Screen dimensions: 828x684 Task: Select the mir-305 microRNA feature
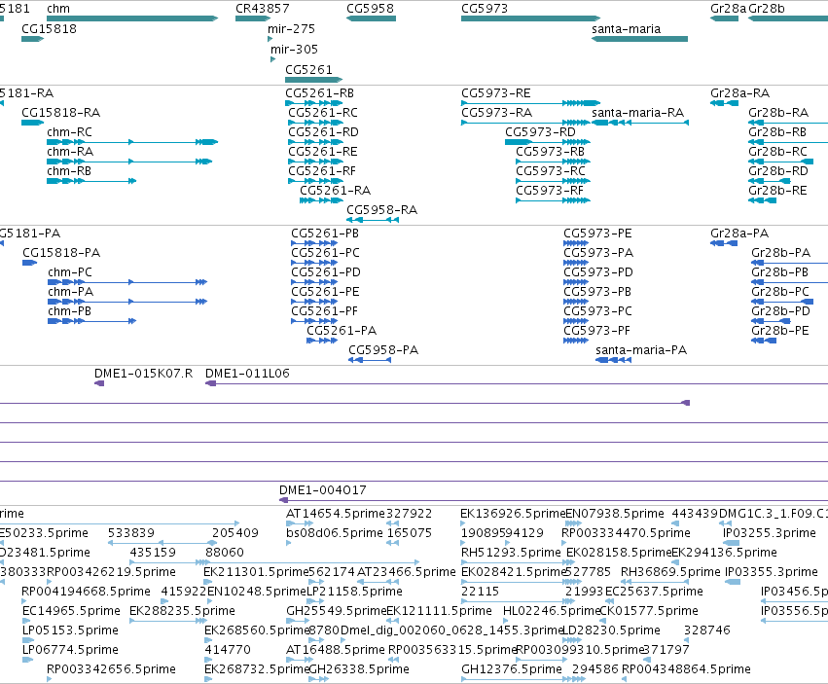[x=273, y=59]
